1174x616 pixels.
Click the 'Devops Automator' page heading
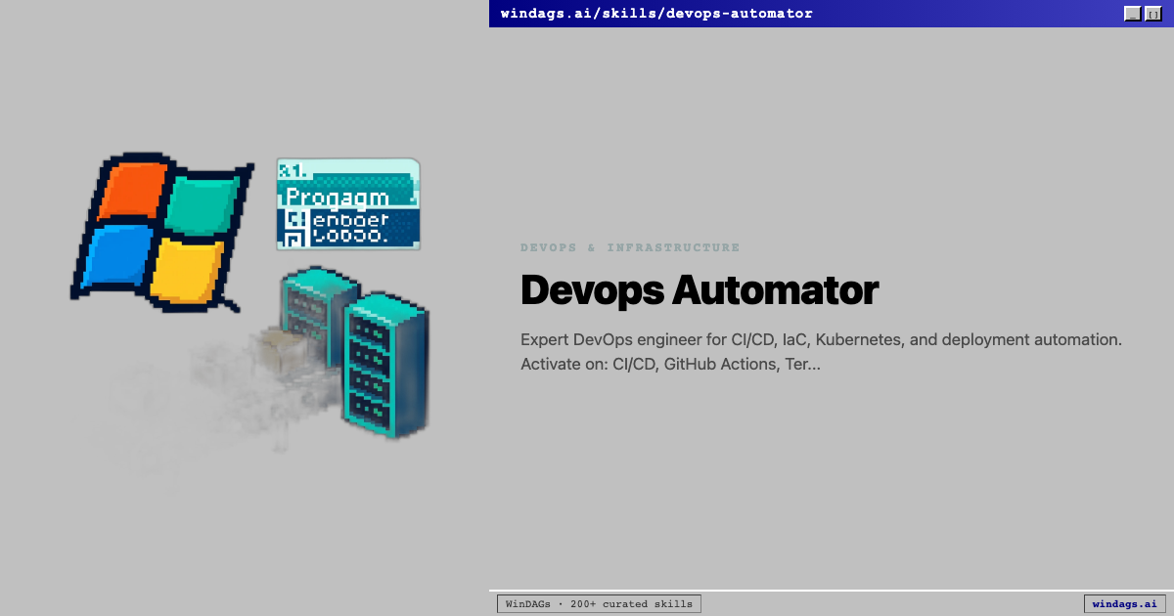[x=699, y=290]
